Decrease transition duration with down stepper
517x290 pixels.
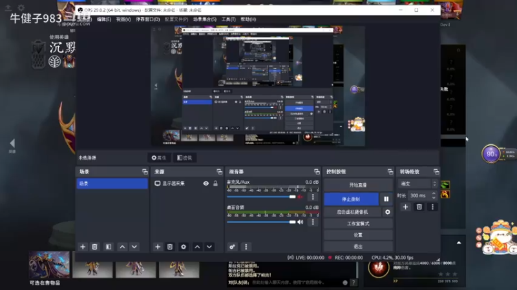pyautogui.click(x=434, y=198)
